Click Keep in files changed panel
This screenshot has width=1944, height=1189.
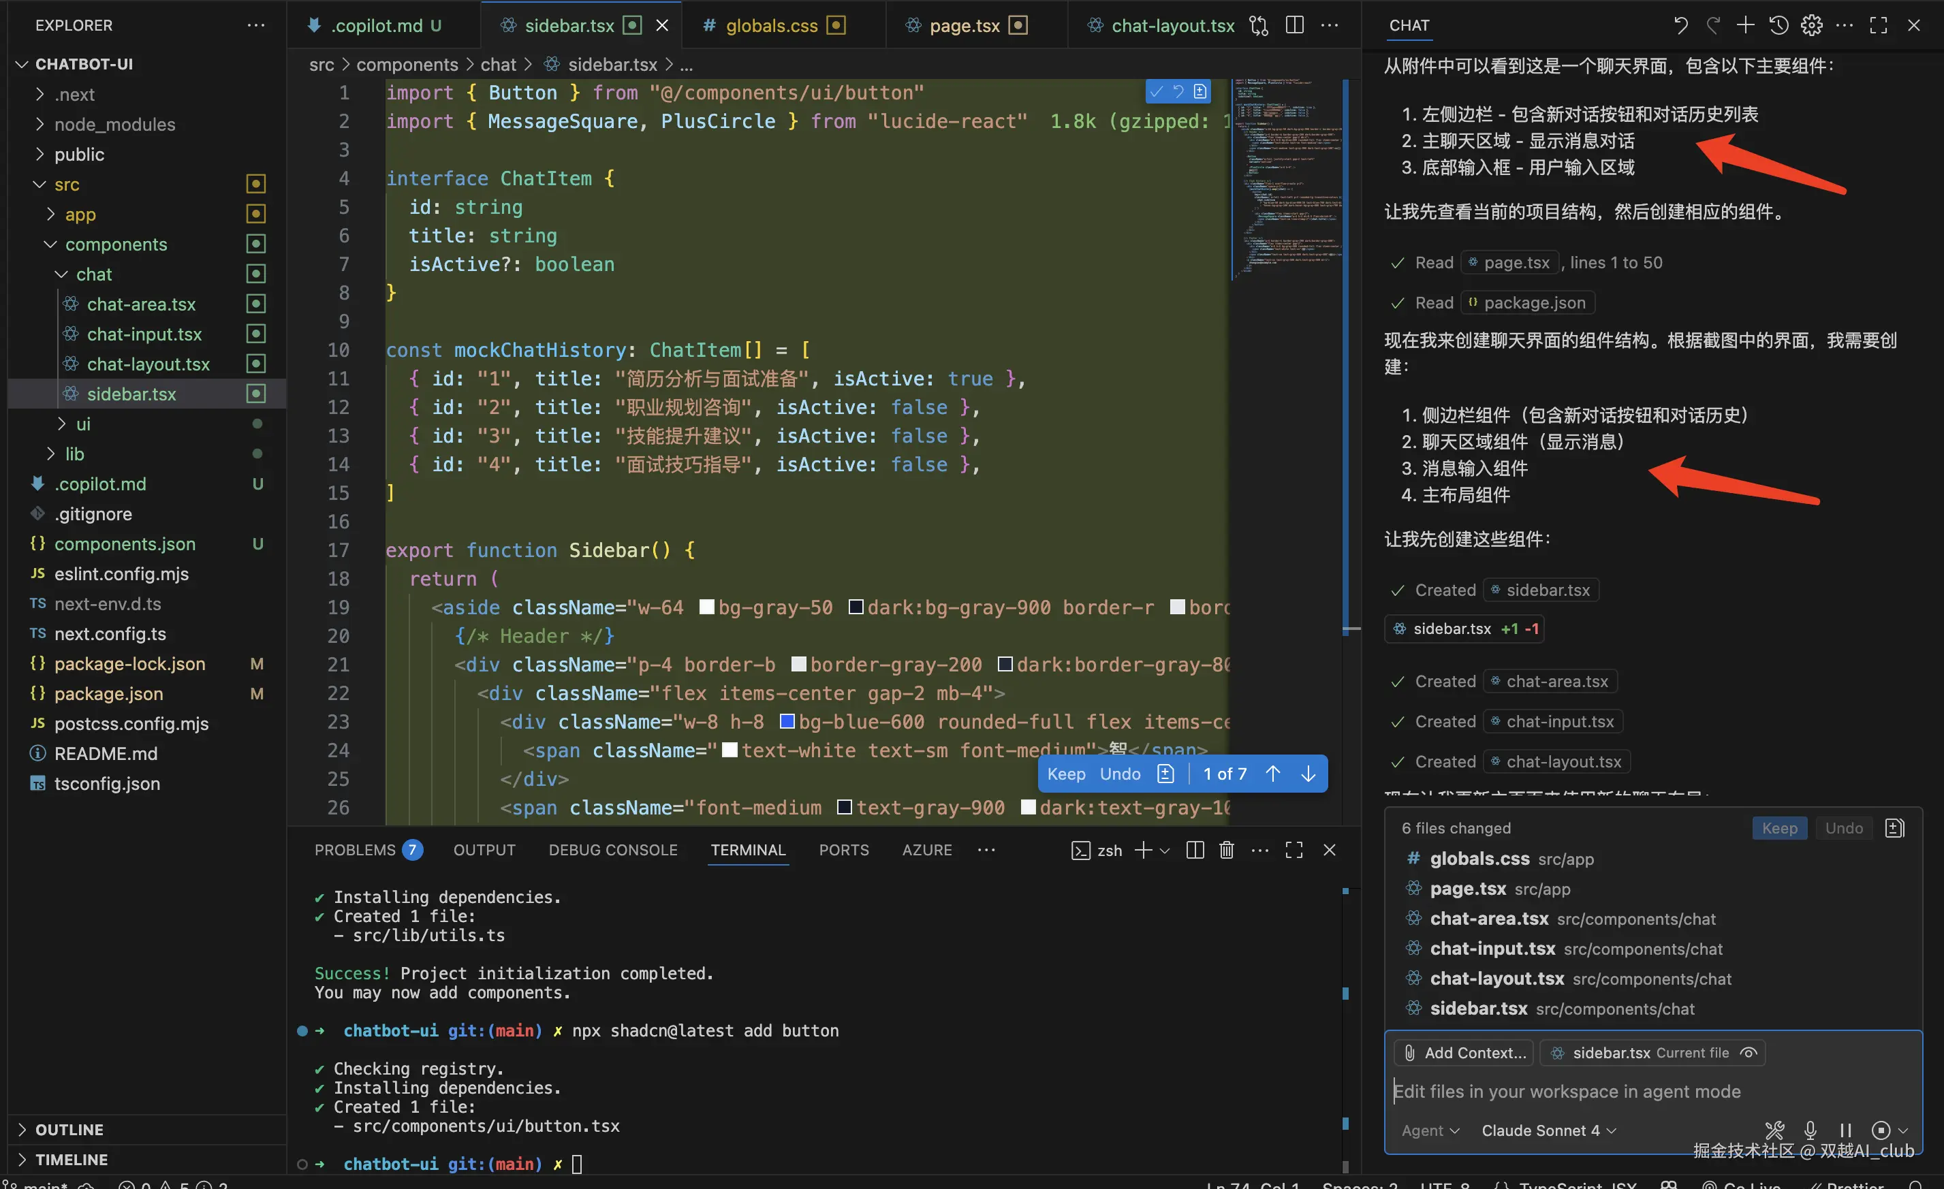click(x=1779, y=827)
